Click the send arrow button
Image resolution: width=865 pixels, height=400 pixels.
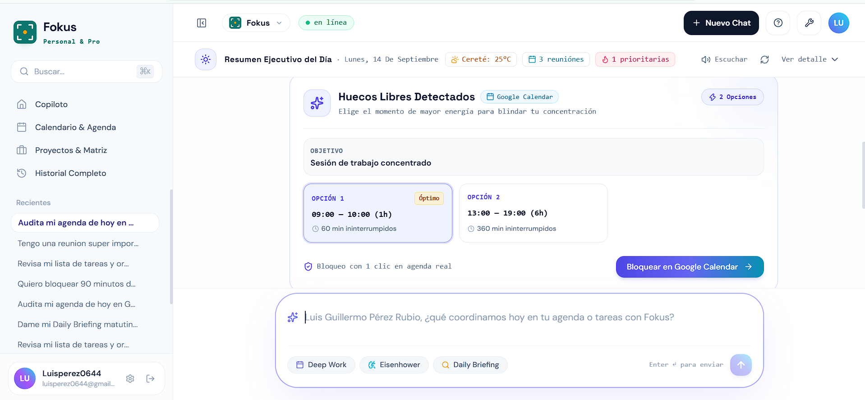pyautogui.click(x=741, y=365)
